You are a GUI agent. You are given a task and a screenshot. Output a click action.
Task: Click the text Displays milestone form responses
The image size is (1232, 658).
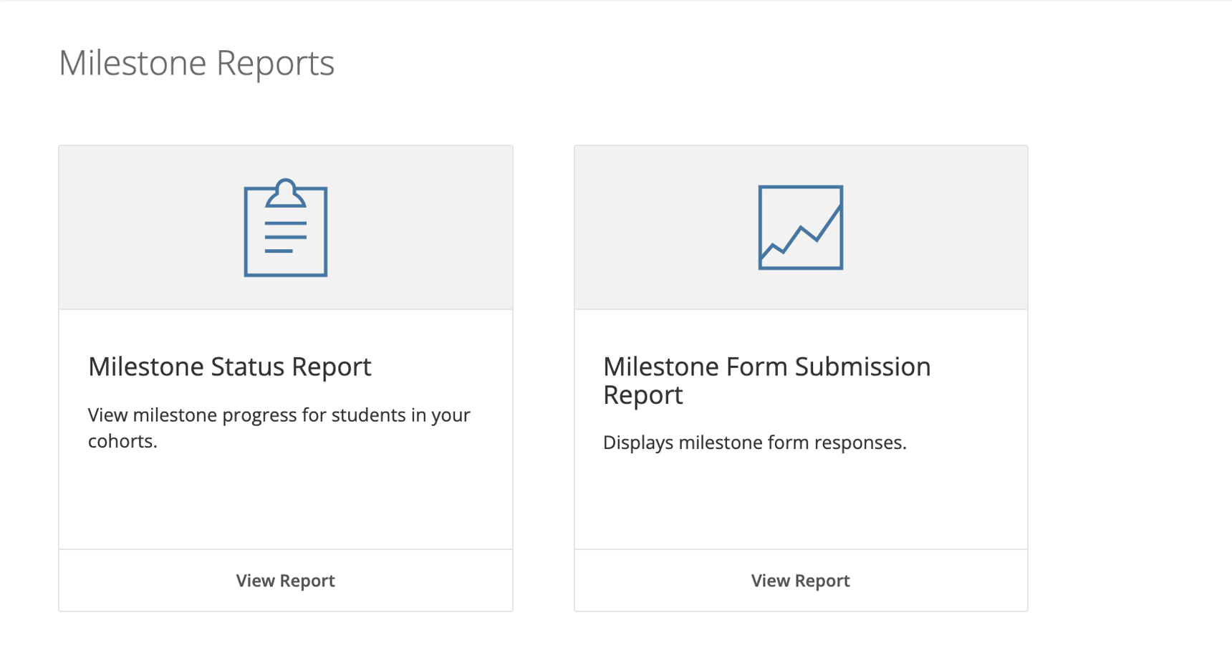[x=754, y=442]
